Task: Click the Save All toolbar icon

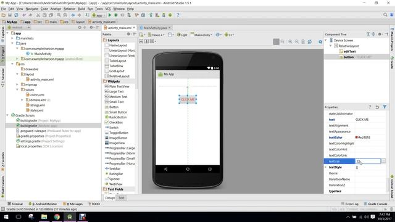Action: pyautogui.click(x=10, y=15)
